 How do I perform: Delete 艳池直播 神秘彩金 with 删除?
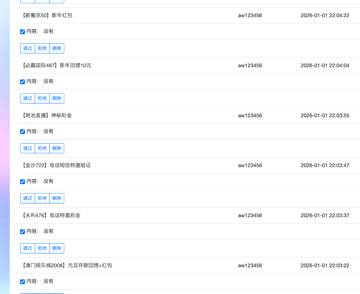pyautogui.click(x=57, y=148)
